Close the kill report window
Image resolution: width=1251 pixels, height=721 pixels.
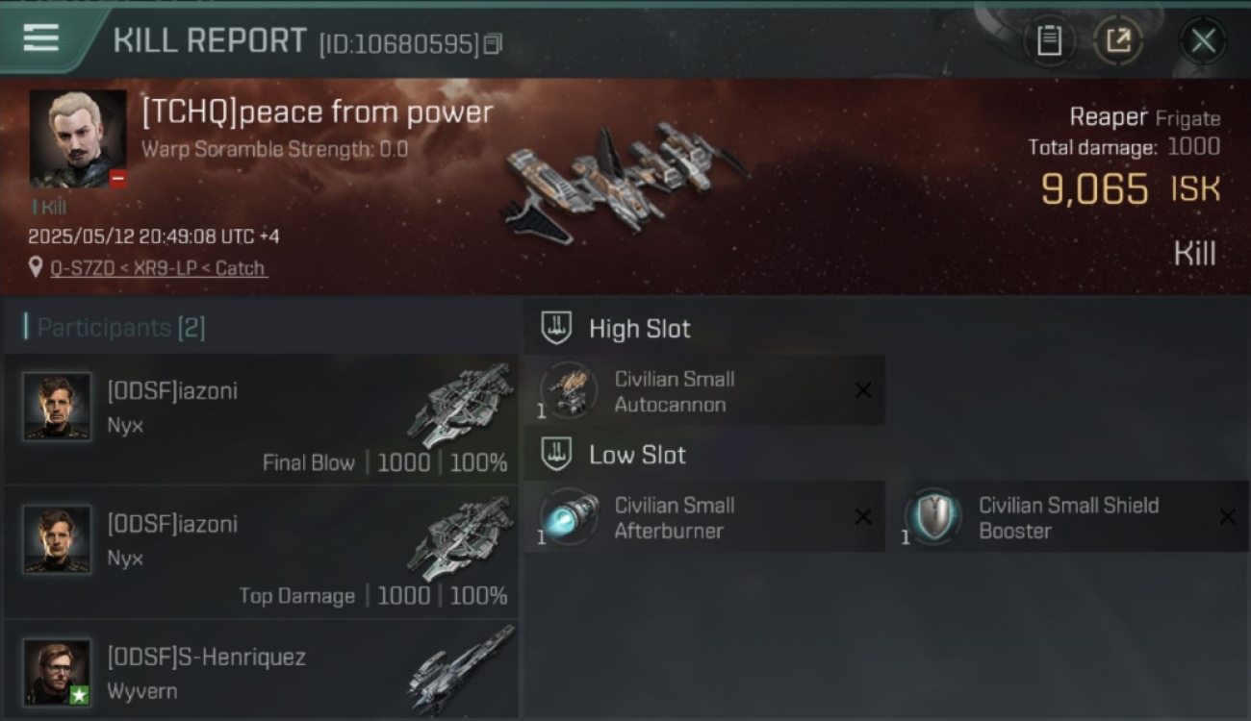click(x=1203, y=40)
